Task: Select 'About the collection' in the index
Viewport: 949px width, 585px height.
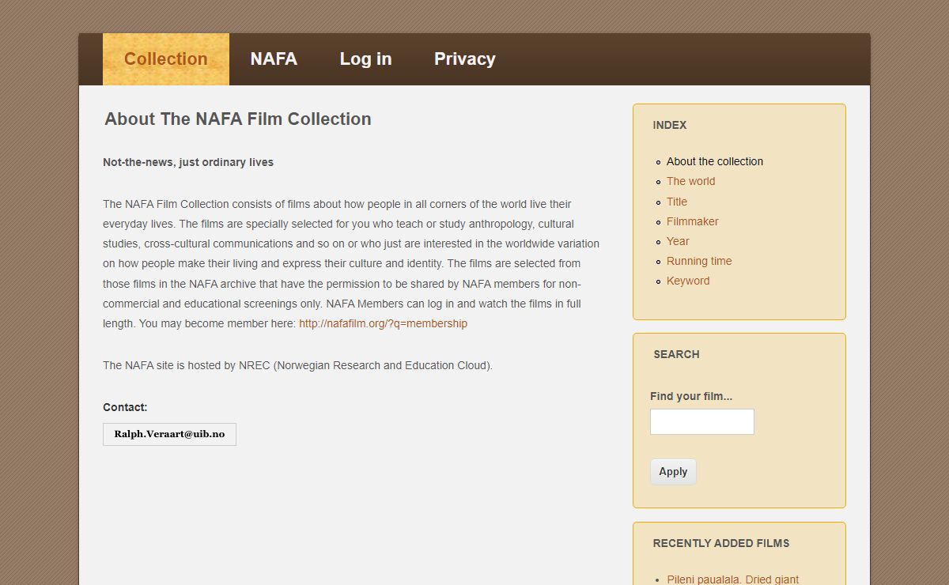Action: [715, 161]
